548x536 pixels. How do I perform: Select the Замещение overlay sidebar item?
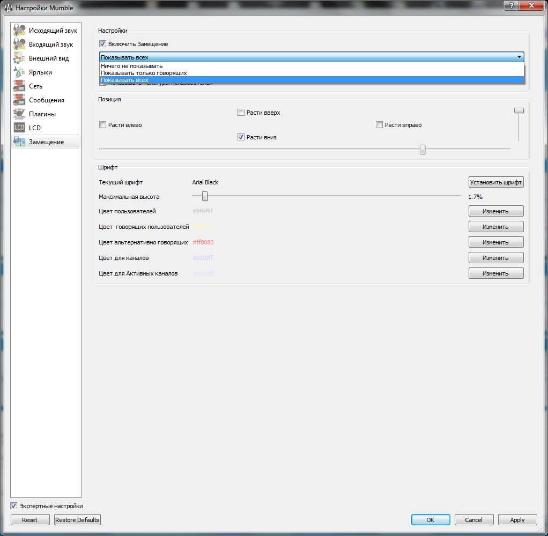point(46,142)
